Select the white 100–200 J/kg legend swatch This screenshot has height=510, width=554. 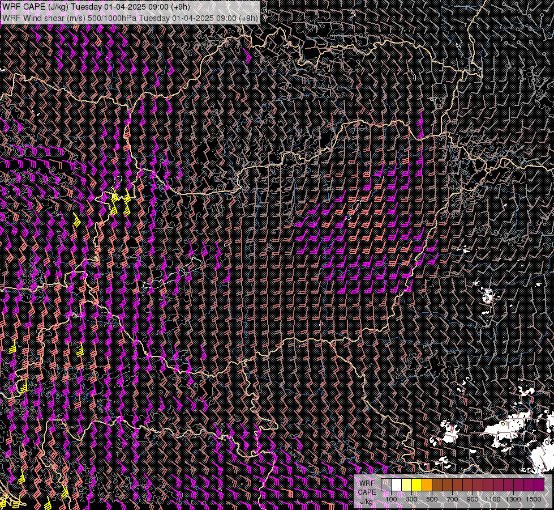[x=397, y=485]
